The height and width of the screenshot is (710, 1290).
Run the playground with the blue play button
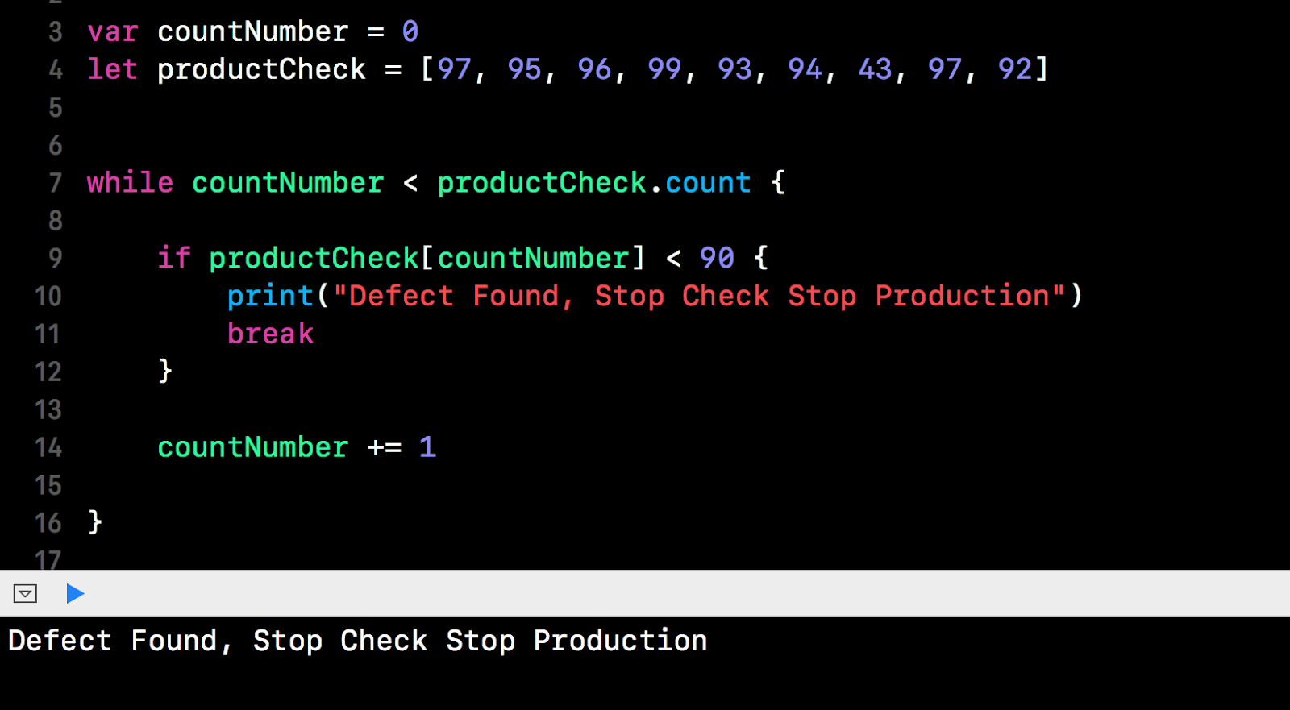[x=75, y=594]
